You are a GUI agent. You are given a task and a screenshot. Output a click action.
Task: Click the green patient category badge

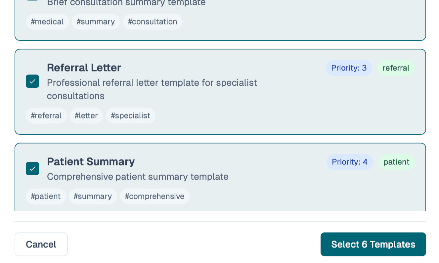tap(396, 162)
